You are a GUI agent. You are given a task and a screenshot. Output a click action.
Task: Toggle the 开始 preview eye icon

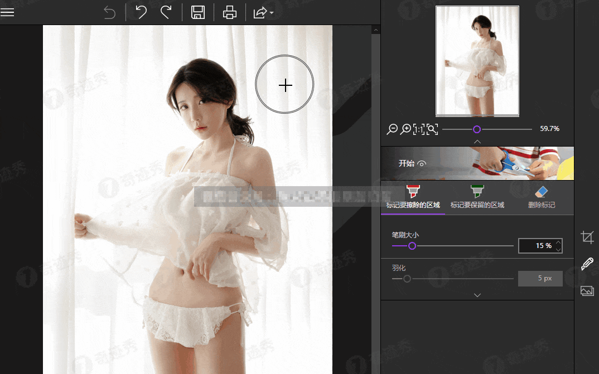[x=422, y=164]
